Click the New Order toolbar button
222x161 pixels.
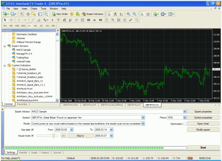(60, 14)
